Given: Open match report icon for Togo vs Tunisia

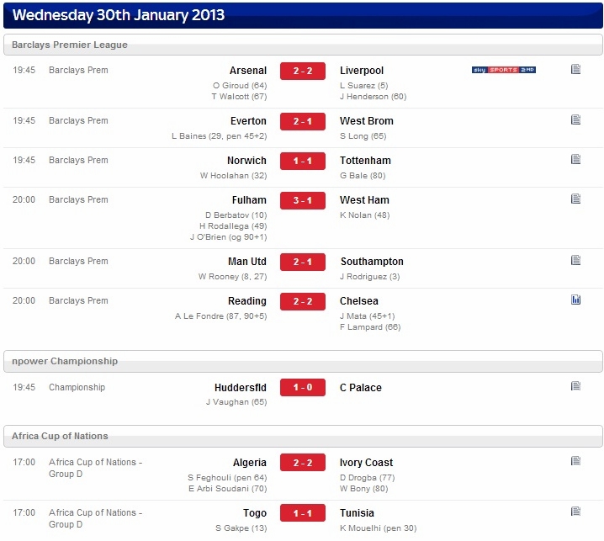Looking at the screenshot, I should 575,512.
